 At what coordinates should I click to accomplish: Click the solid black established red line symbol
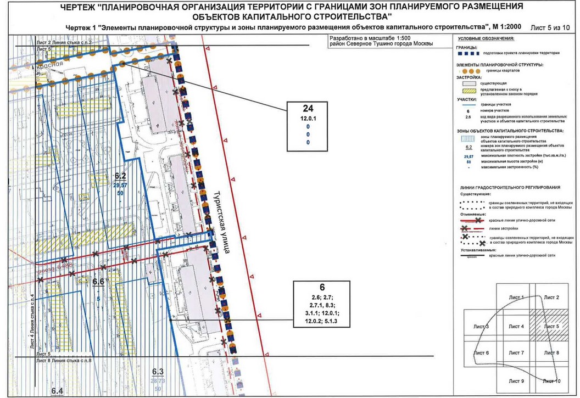pyautogui.click(x=472, y=255)
